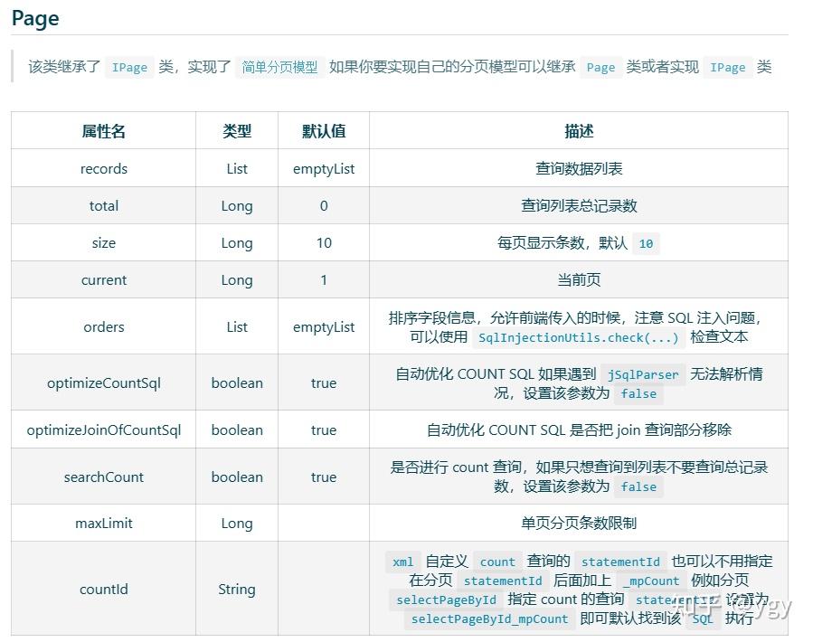Click the selectPageById_mpCount code tag

click(x=488, y=619)
